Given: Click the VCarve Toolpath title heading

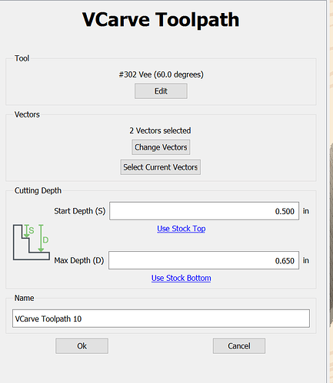Looking at the screenshot, I should tap(161, 19).
